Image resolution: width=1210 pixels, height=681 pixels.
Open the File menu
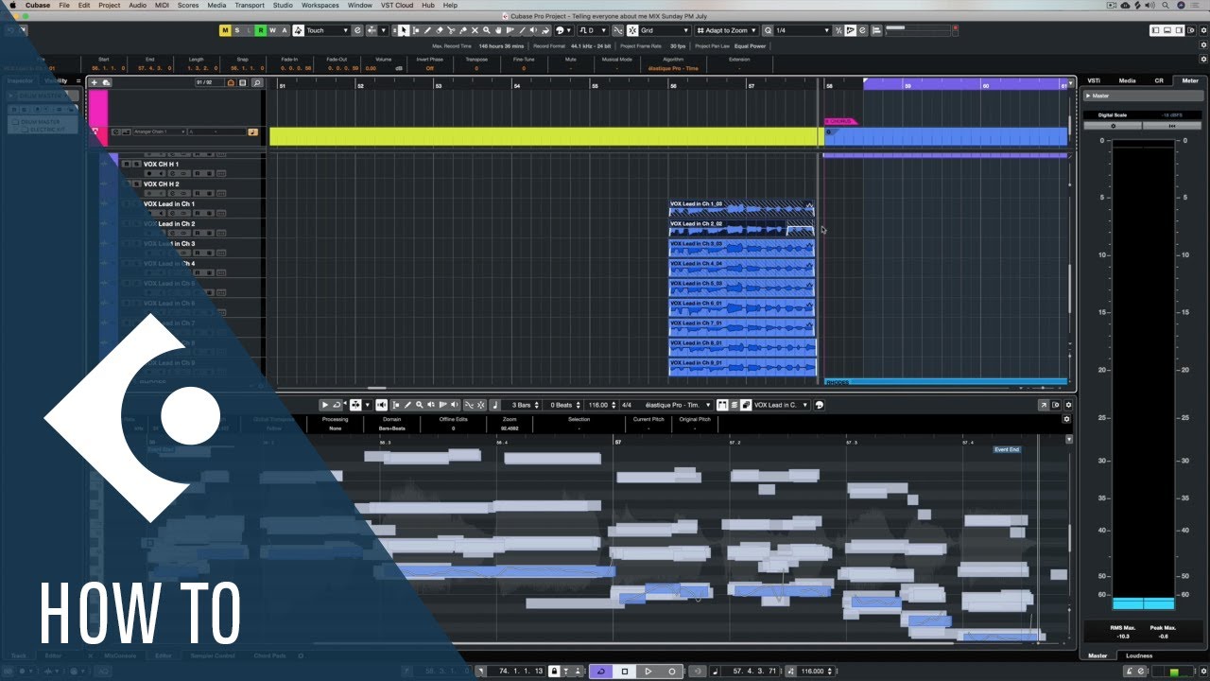[x=64, y=5]
